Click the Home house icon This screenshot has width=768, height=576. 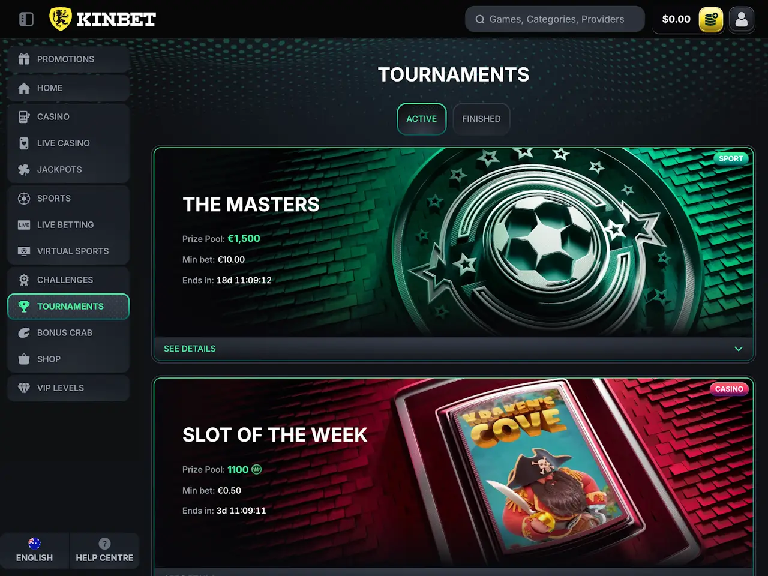(24, 88)
